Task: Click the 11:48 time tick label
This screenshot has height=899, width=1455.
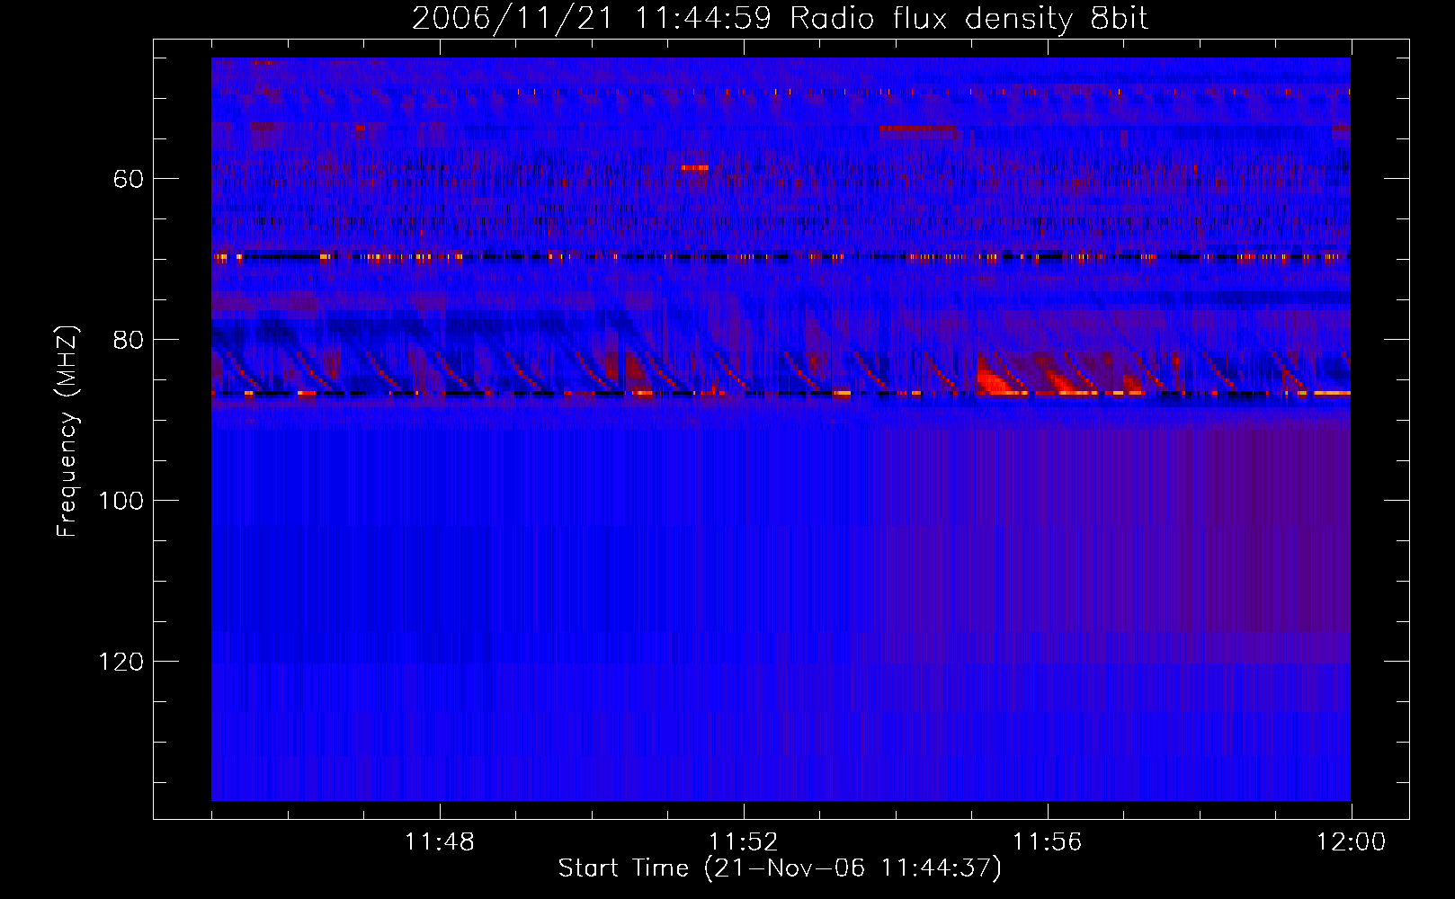Action: point(439,842)
